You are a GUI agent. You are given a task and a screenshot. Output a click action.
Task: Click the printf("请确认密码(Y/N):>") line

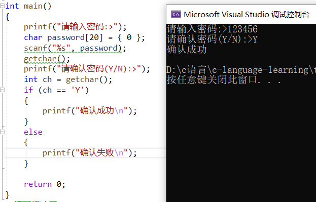[x=87, y=69]
